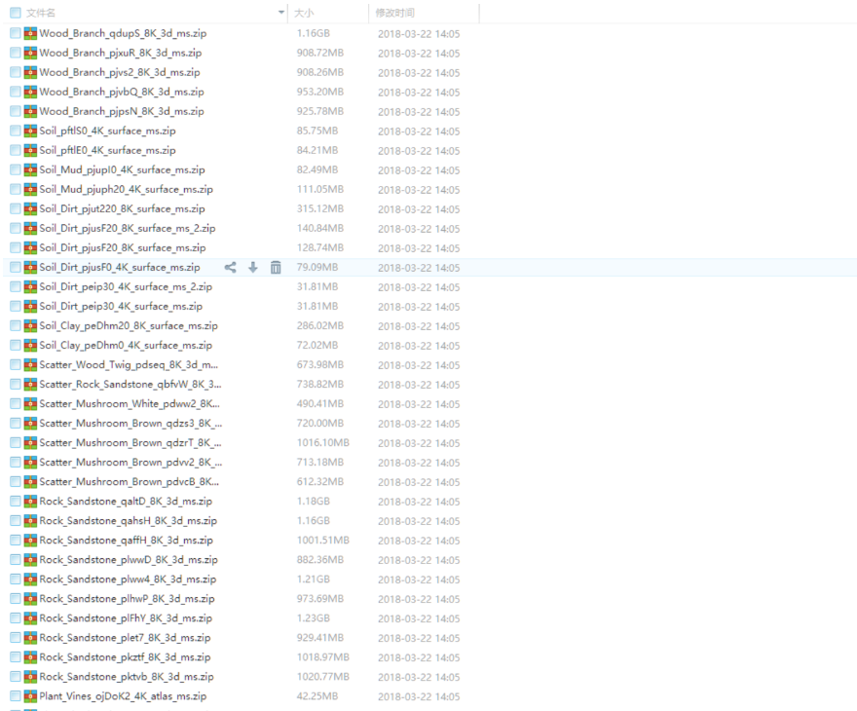
Task: Sort files by the 大小 column header
Action: tap(304, 13)
